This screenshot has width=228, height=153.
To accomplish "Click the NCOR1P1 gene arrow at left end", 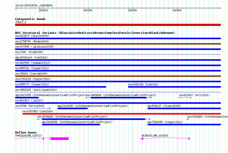I will 141,139.
